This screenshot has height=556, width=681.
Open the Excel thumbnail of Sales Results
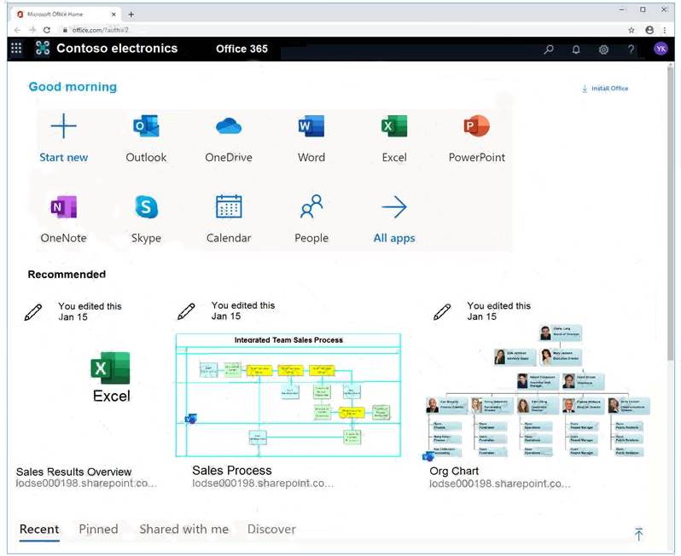[111, 377]
